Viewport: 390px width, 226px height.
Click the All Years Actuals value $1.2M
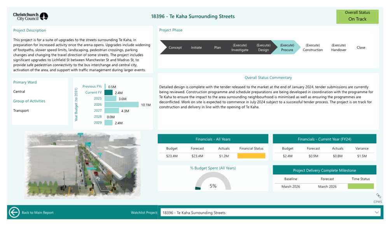click(224, 156)
